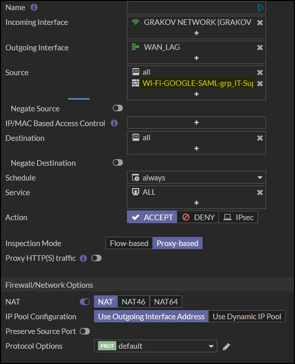Image resolution: width=295 pixels, height=364 pixels.
Task: Click the info icon next to Name
Action: (x=34, y=7)
